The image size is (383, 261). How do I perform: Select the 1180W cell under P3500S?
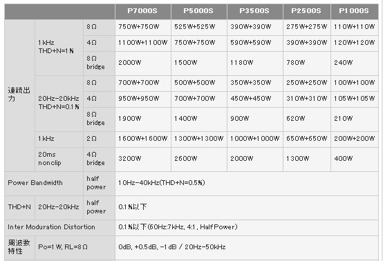[255, 64]
